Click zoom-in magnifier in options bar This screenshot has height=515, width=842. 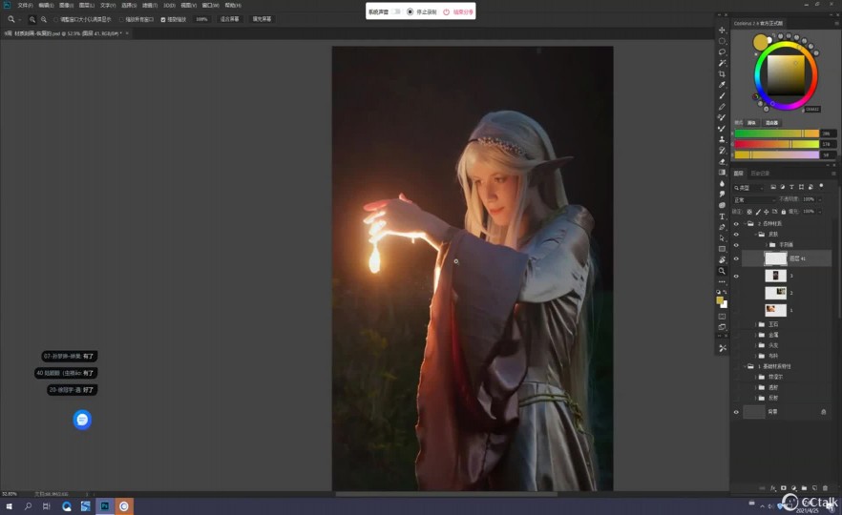tap(32, 19)
